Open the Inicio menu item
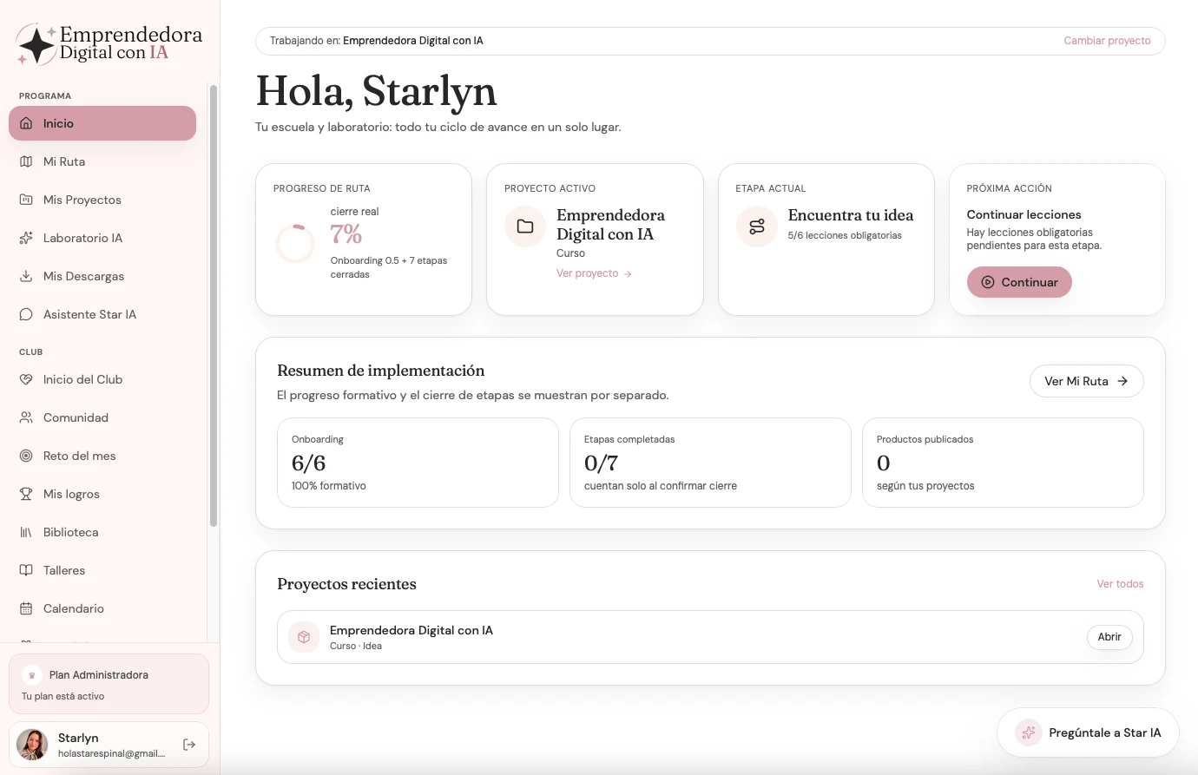 (102, 123)
